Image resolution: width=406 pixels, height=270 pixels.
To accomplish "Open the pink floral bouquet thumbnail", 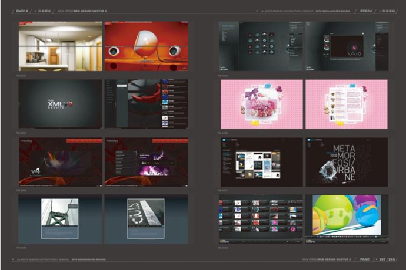I will (262, 104).
